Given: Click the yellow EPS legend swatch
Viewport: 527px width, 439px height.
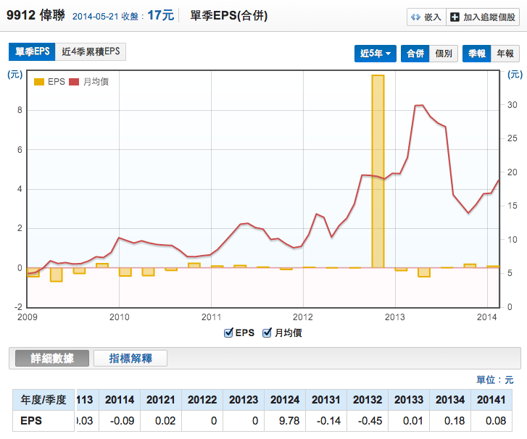Looking at the screenshot, I should click(x=39, y=82).
